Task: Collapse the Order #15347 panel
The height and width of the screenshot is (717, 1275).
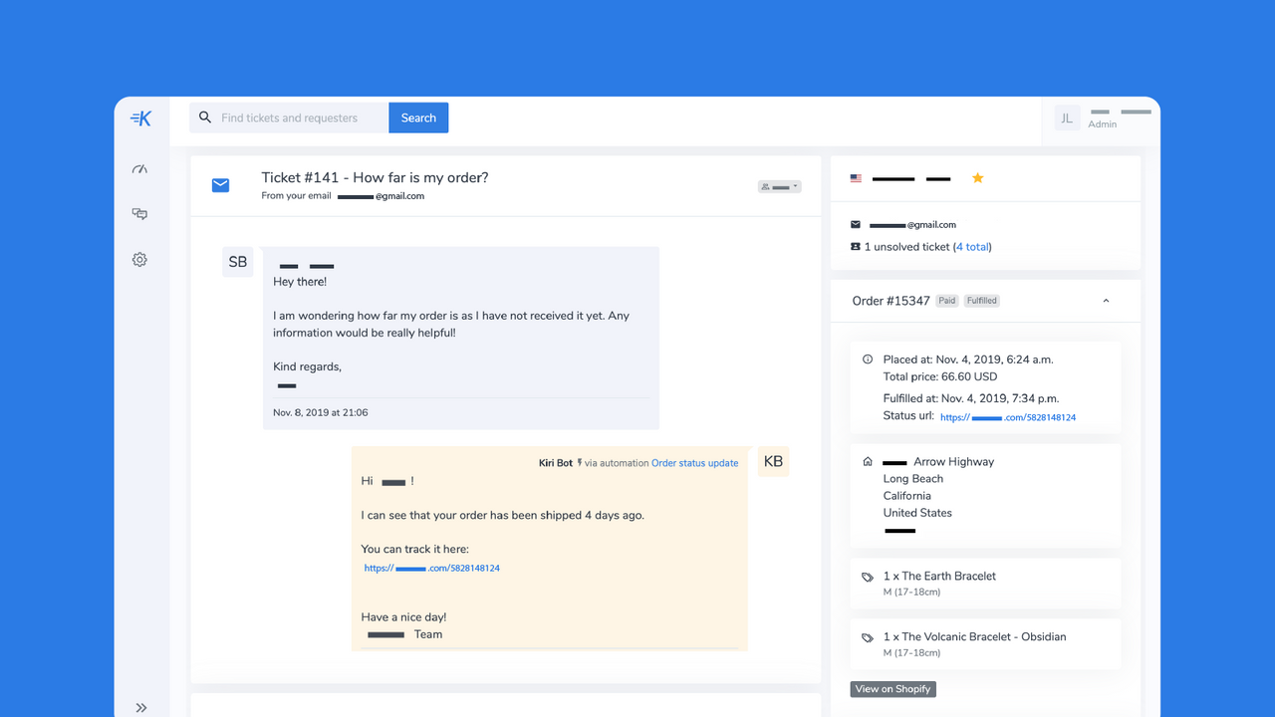Action: pos(1106,300)
